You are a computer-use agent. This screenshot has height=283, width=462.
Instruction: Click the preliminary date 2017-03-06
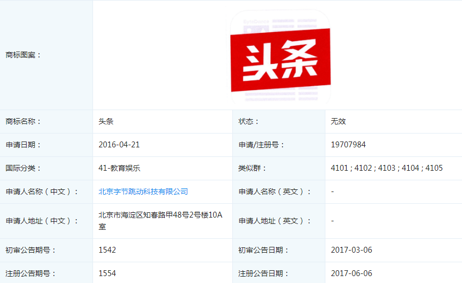click(x=351, y=250)
